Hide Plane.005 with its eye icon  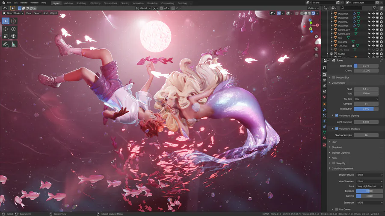373,14
